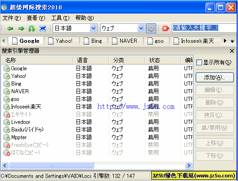
Task: Click the 引擎数: 132 / 147 status text
Action: (x=114, y=176)
